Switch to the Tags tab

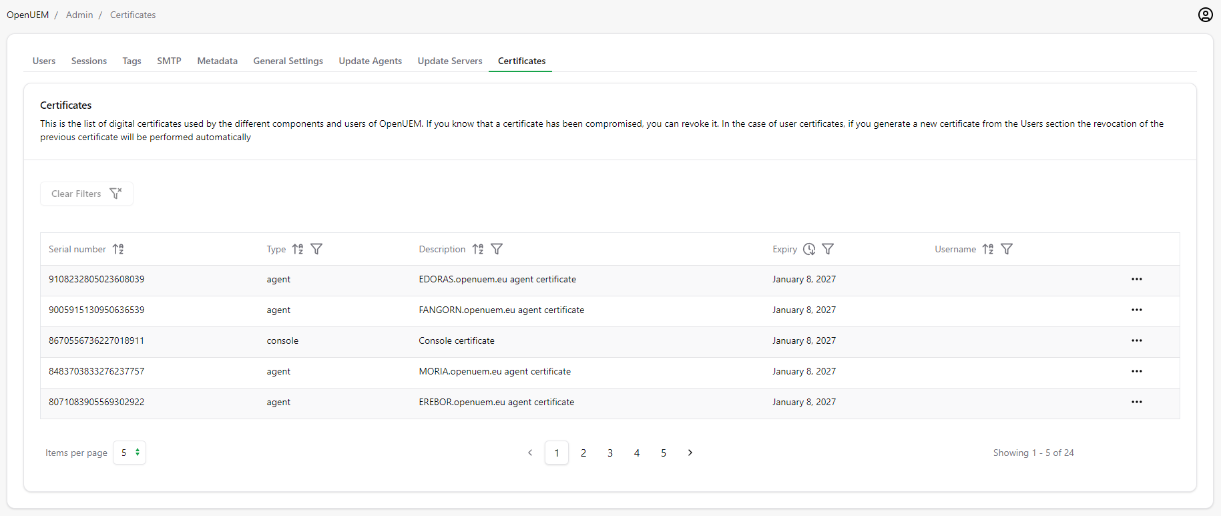[x=132, y=61]
